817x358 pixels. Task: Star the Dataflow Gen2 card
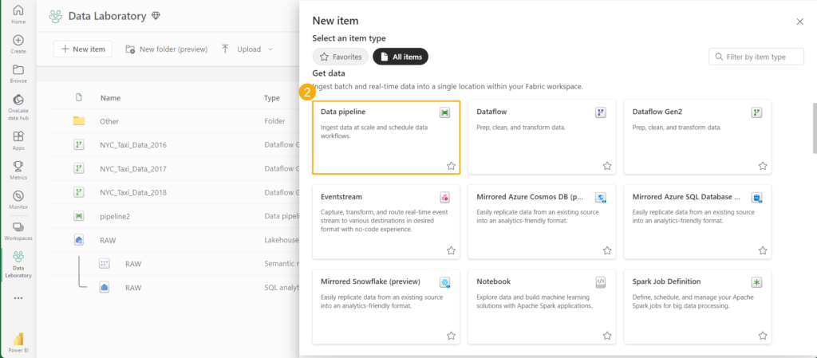(x=763, y=166)
